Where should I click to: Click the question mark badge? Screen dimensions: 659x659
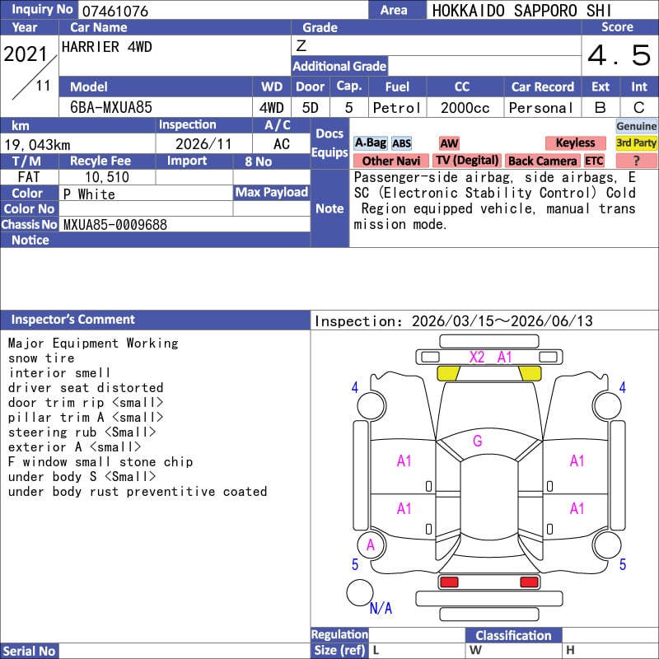[637, 161]
